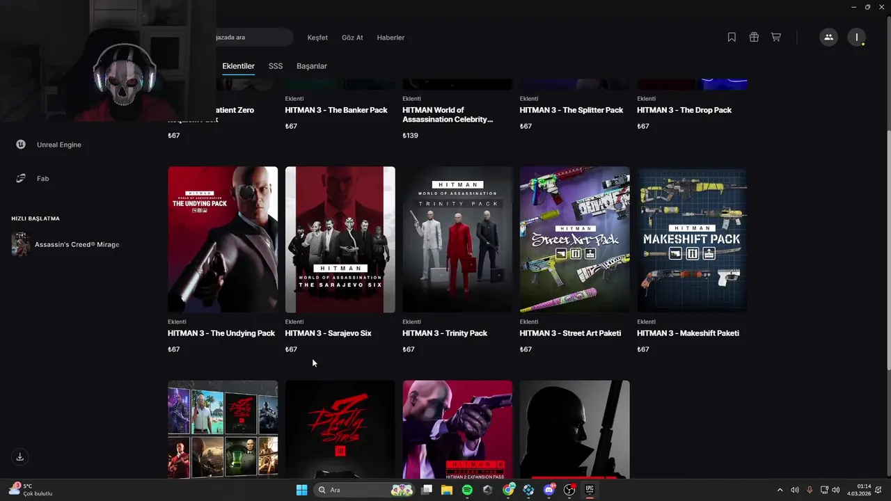Open the Haberler menu
The image size is (891, 501).
pos(391,38)
